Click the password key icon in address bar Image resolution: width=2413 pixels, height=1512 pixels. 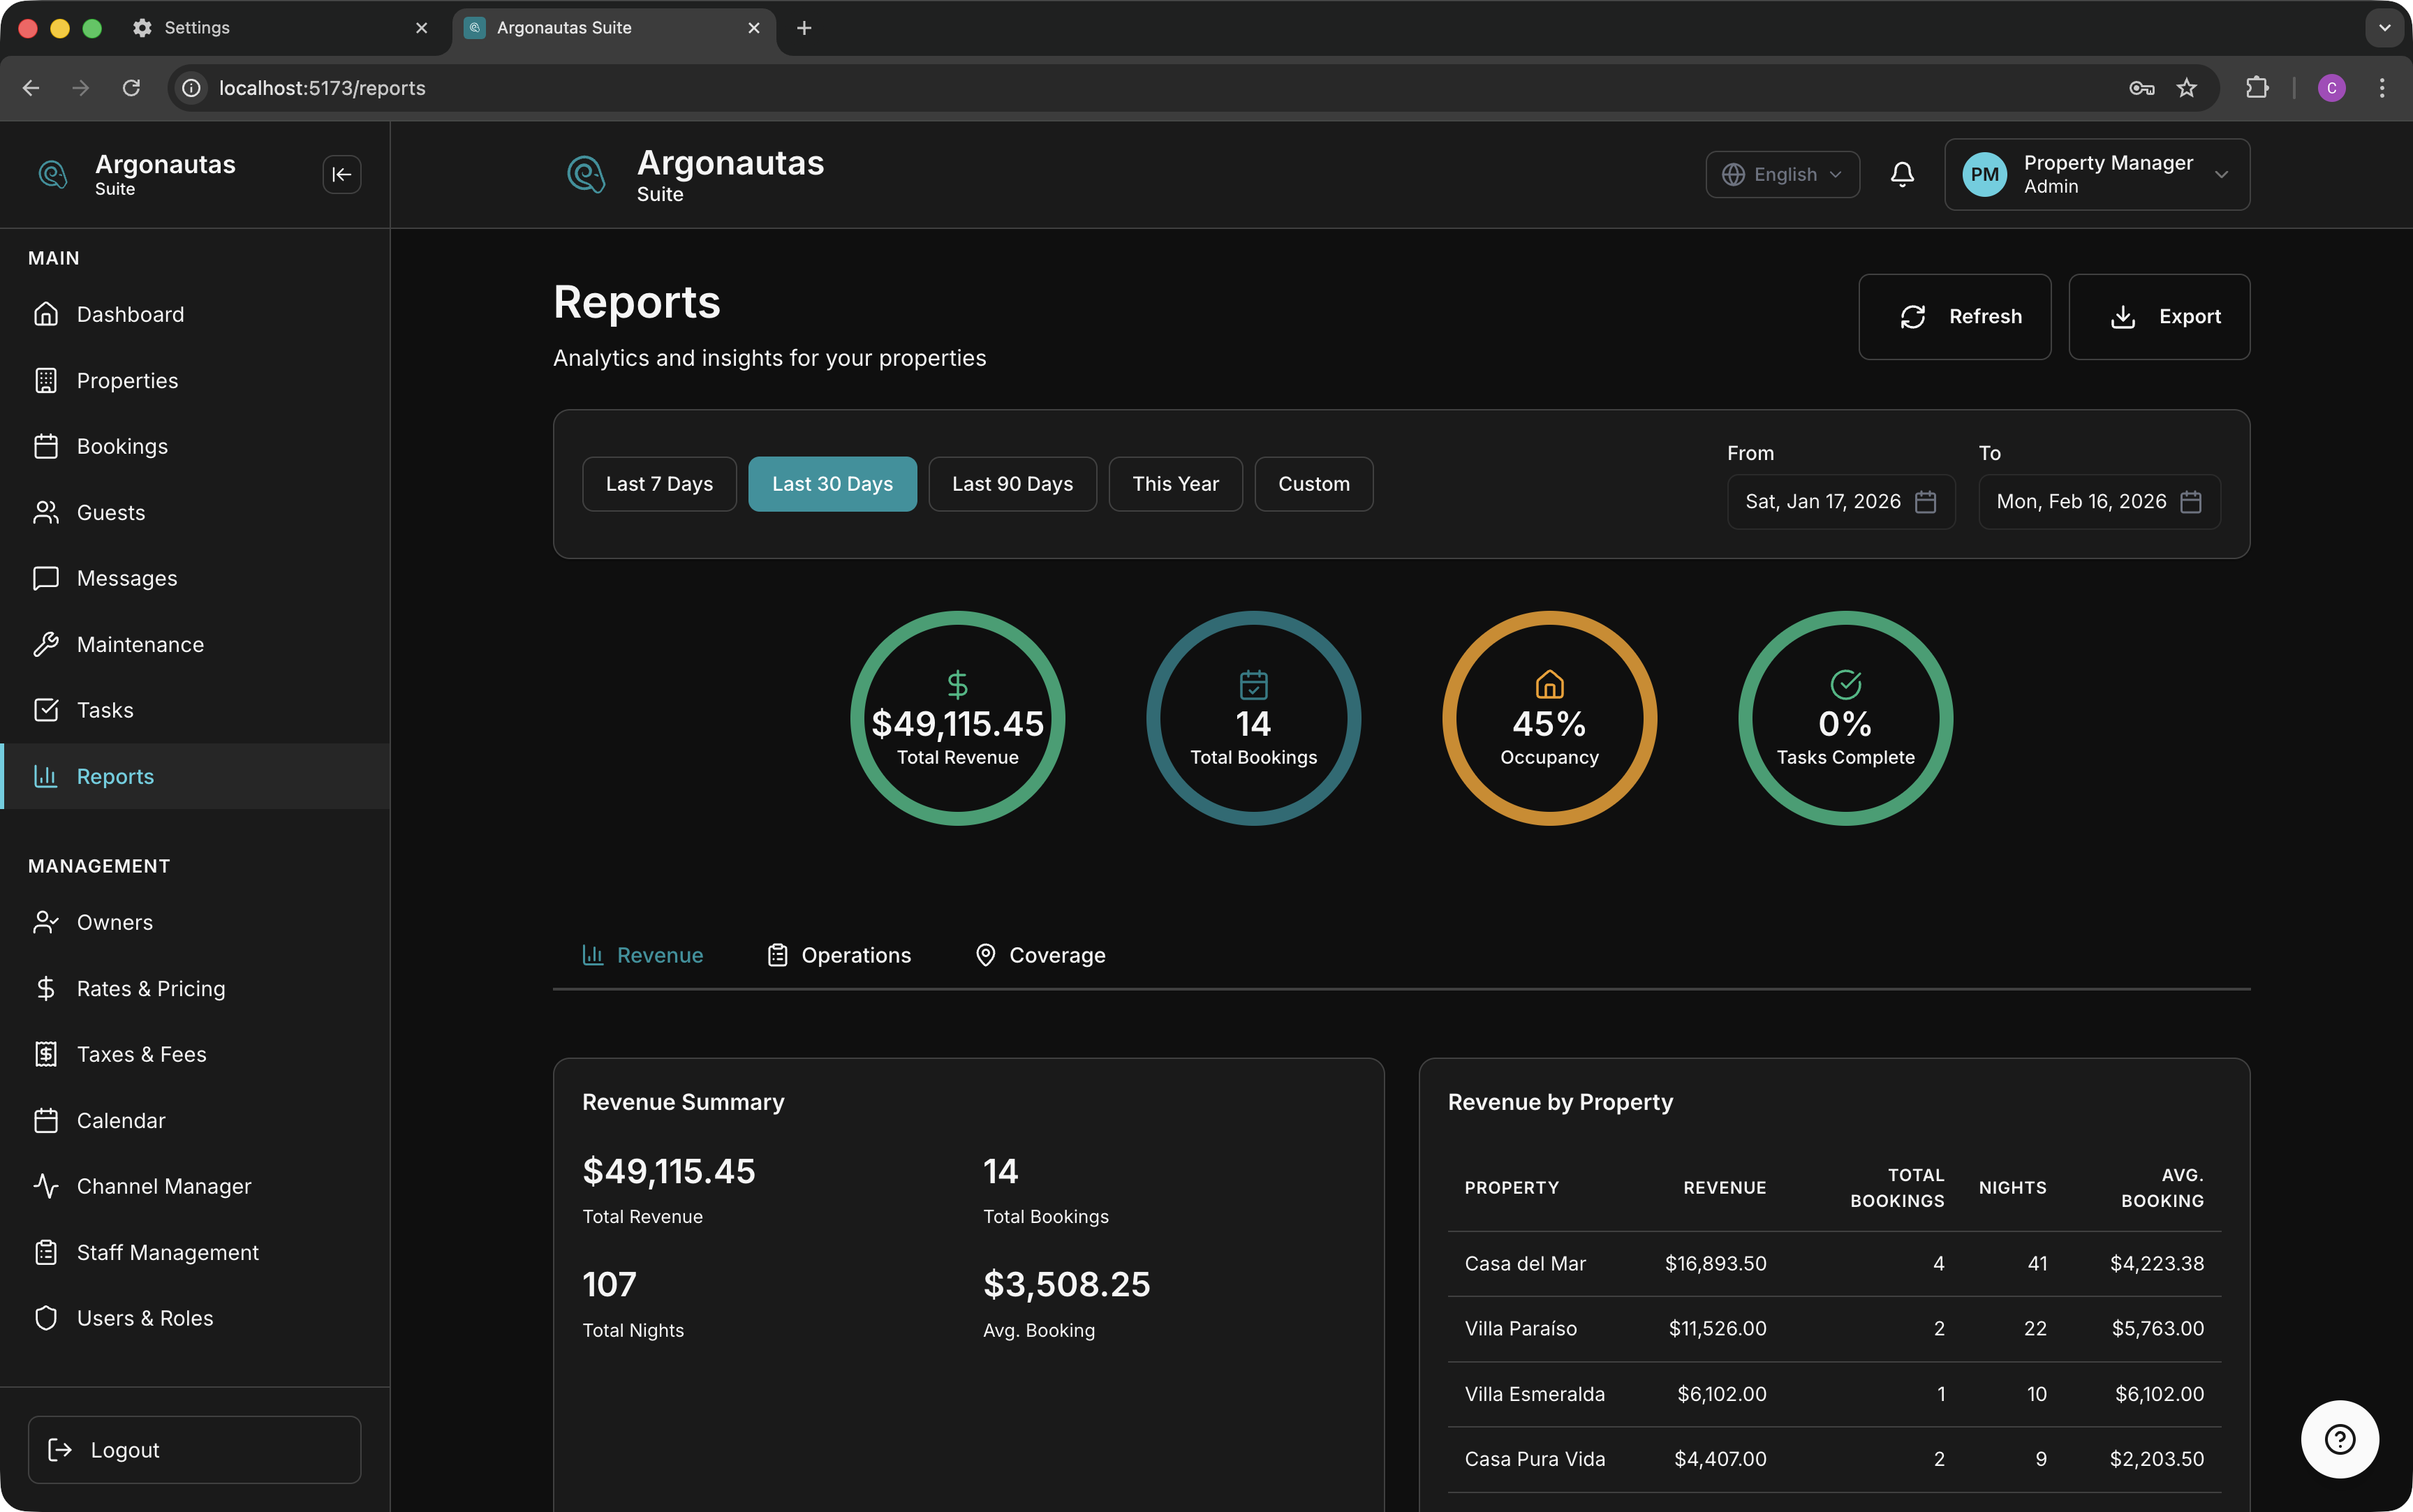(x=2141, y=88)
